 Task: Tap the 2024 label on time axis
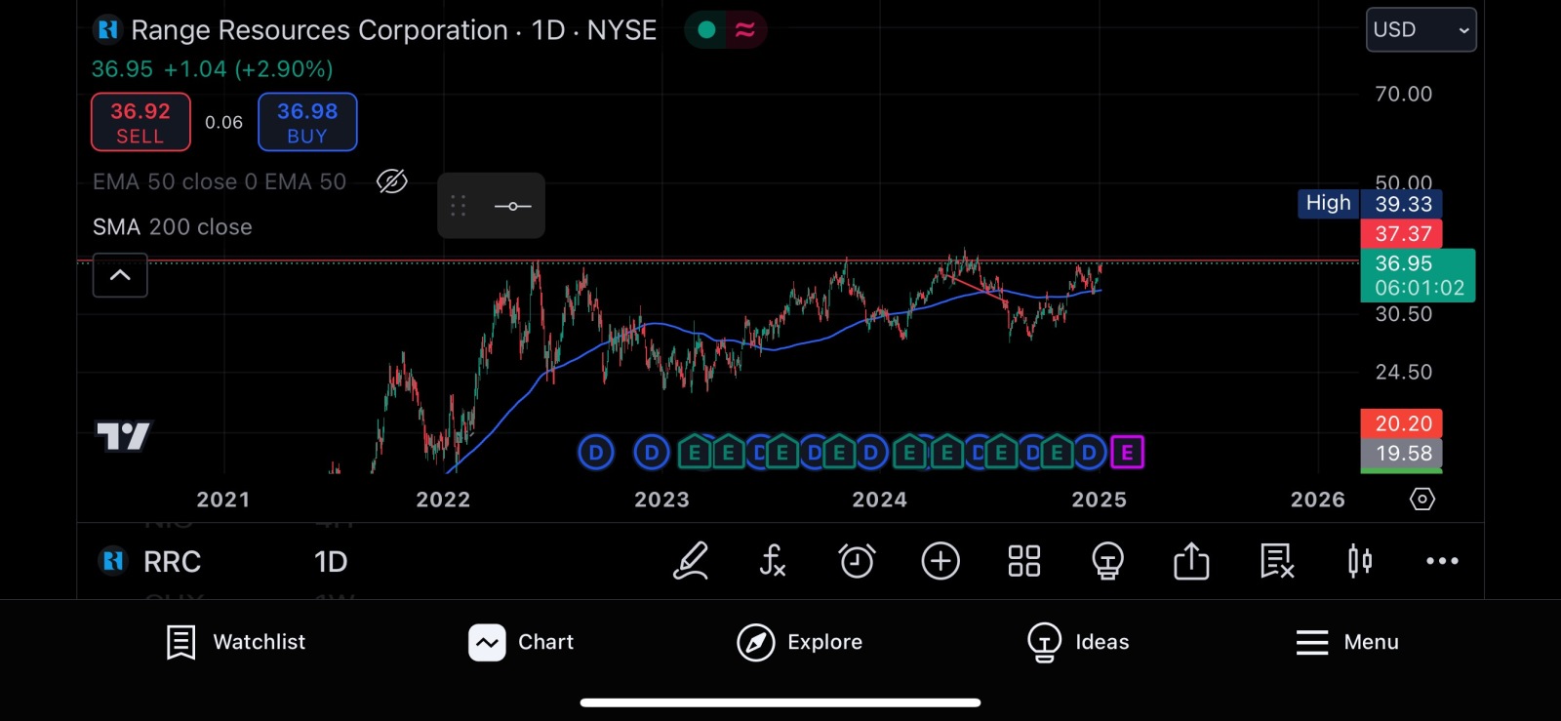click(880, 500)
